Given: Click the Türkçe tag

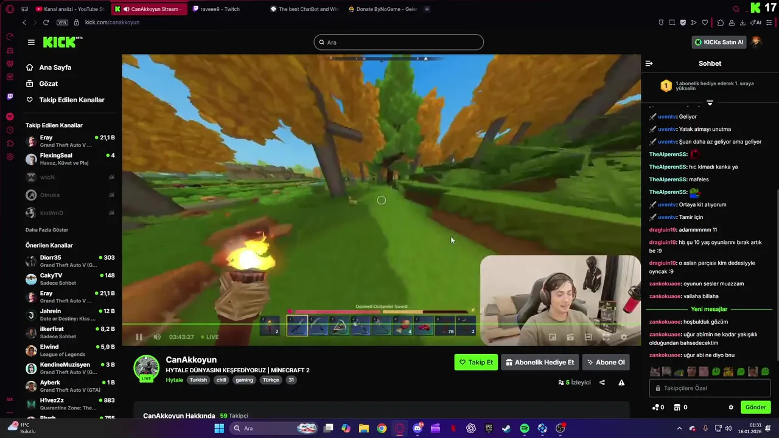Looking at the screenshot, I should [270, 380].
